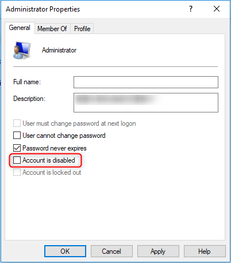Click the Administrator user account icon
The width and height of the screenshot is (231, 263).
pos(22,50)
